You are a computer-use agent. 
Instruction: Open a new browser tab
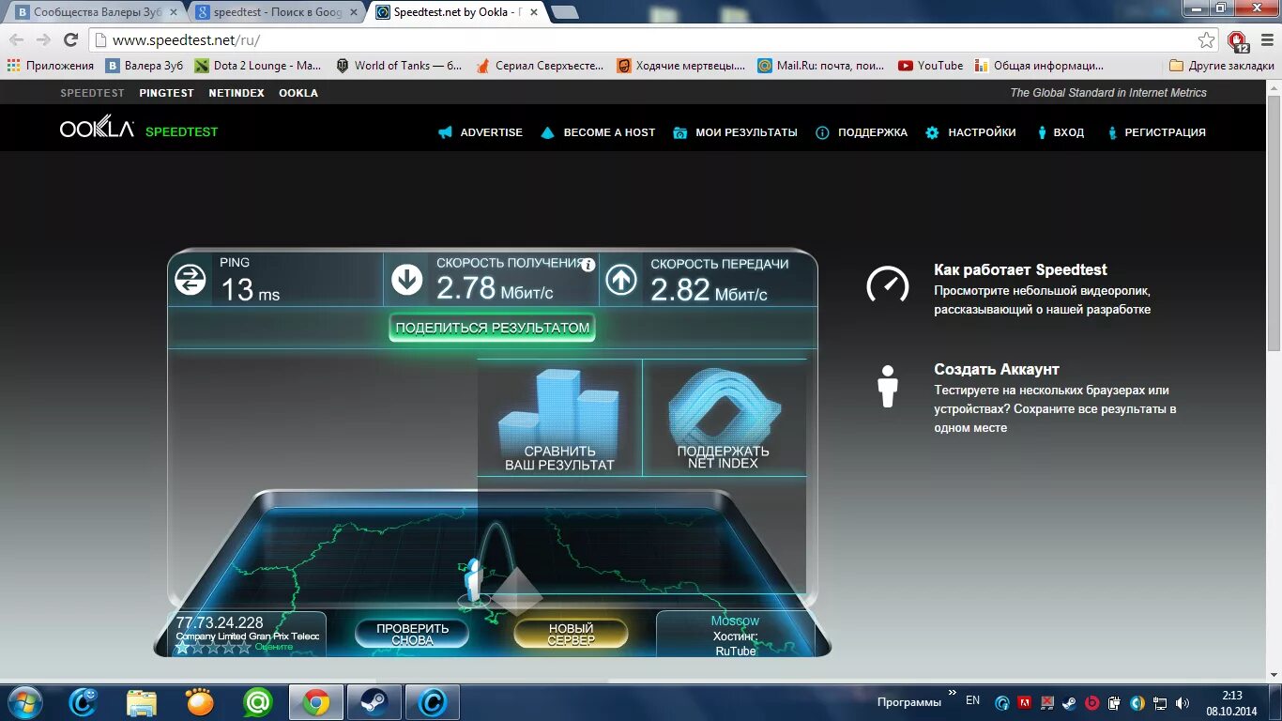click(564, 12)
